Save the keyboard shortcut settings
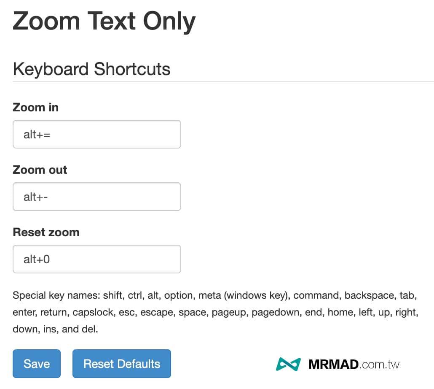 tap(37, 364)
